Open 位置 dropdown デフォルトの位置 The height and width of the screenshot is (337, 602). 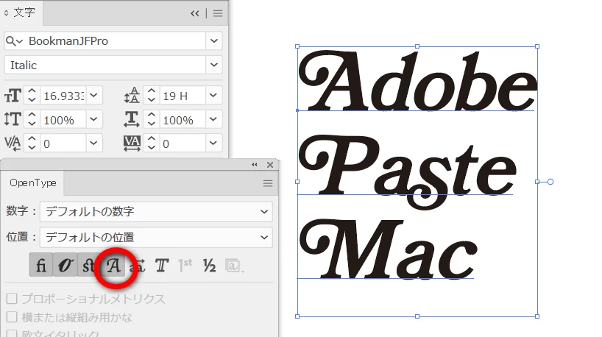tap(156, 237)
